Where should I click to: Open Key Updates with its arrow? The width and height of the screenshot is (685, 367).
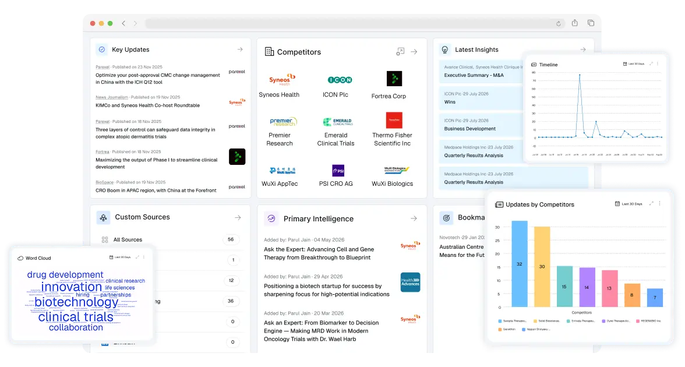pyautogui.click(x=240, y=50)
